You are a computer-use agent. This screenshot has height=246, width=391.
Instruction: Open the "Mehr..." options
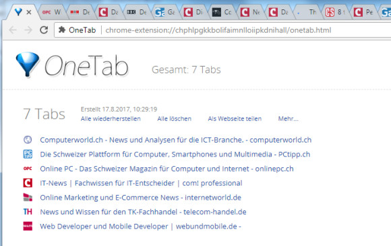[289, 119]
